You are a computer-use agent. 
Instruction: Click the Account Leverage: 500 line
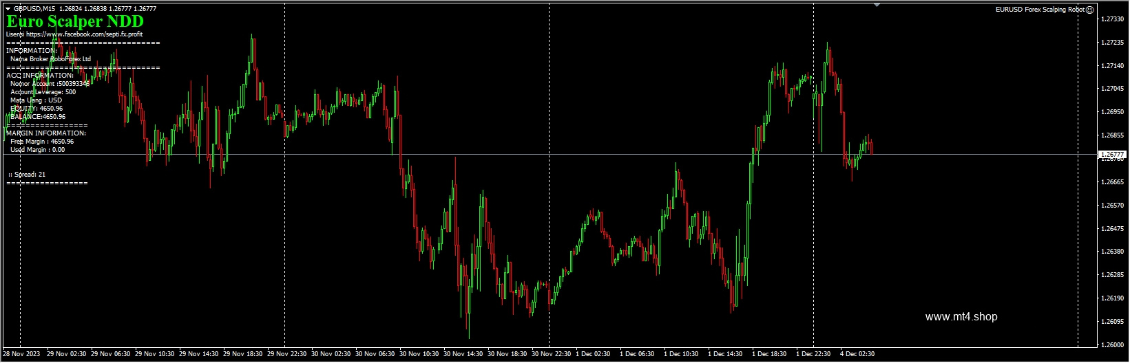click(43, 92)
